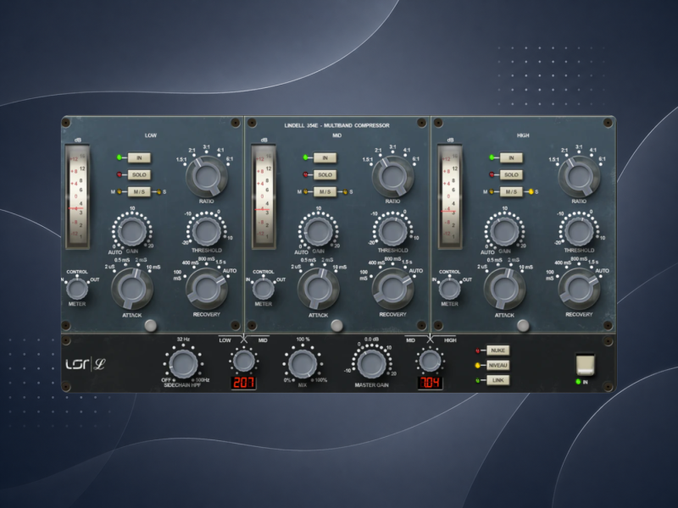Toggle the LOW band IN button

point(139,158)
